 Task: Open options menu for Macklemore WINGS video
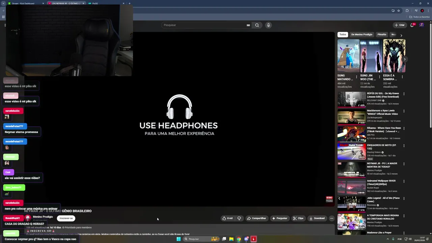click(x=404, y=111)
